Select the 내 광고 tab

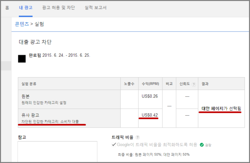pos(26,8)
